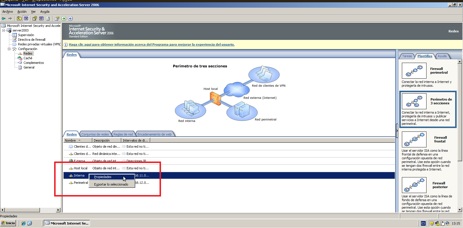The image size is (463, 228).
Task: Click the Firewall frontal template thumbnail
Action: (x=414, y=139)
